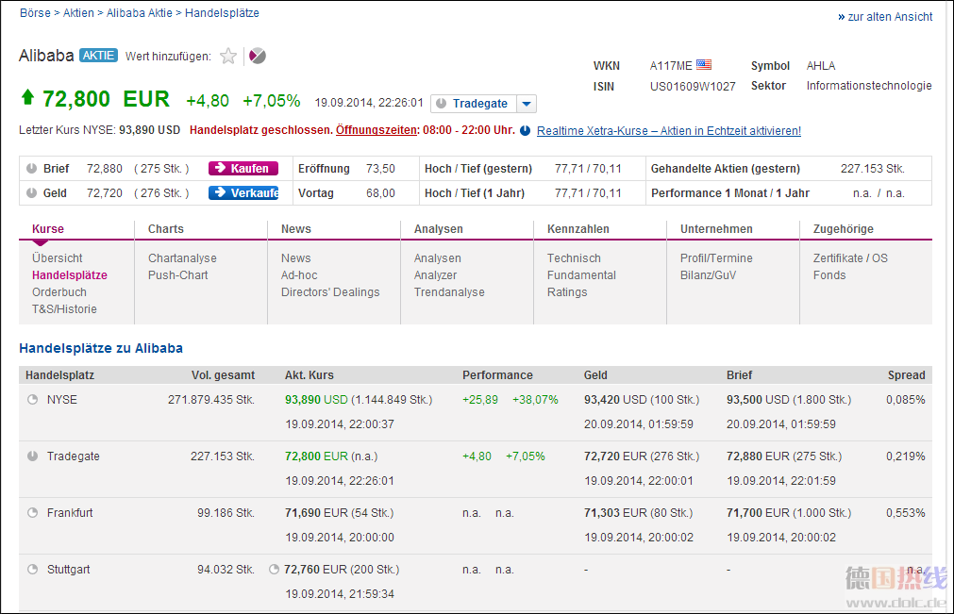Click the Vol. gesamt column header
954x614 pixels.
pyautogui.click(x=224, y=375)
